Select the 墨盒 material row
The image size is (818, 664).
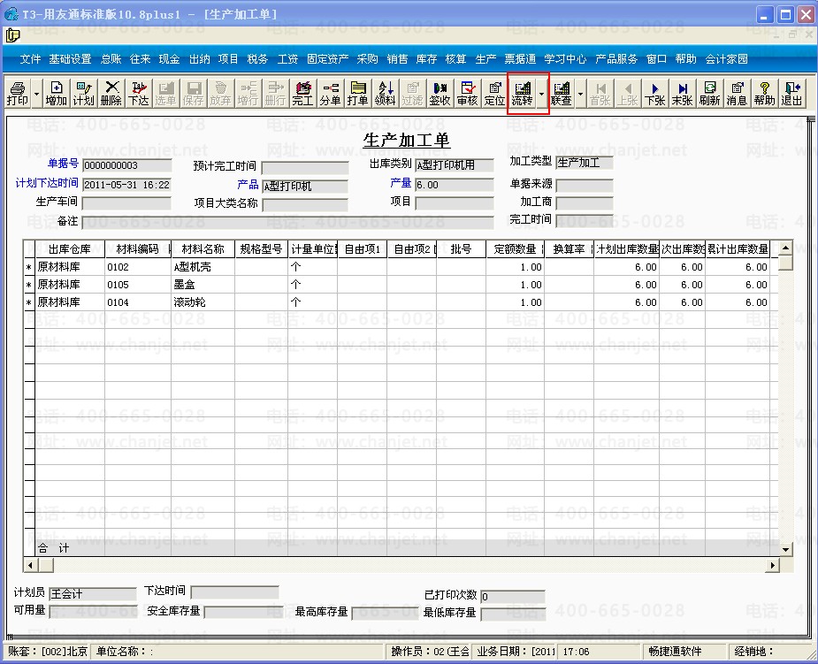coord(401,285)
